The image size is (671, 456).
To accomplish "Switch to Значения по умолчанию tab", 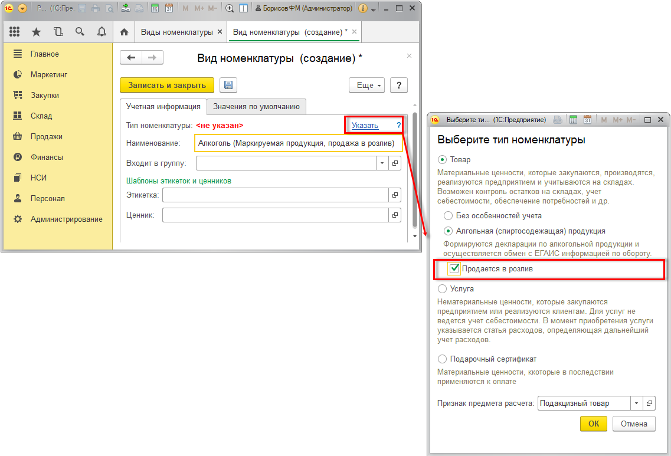I will (256, 107).
